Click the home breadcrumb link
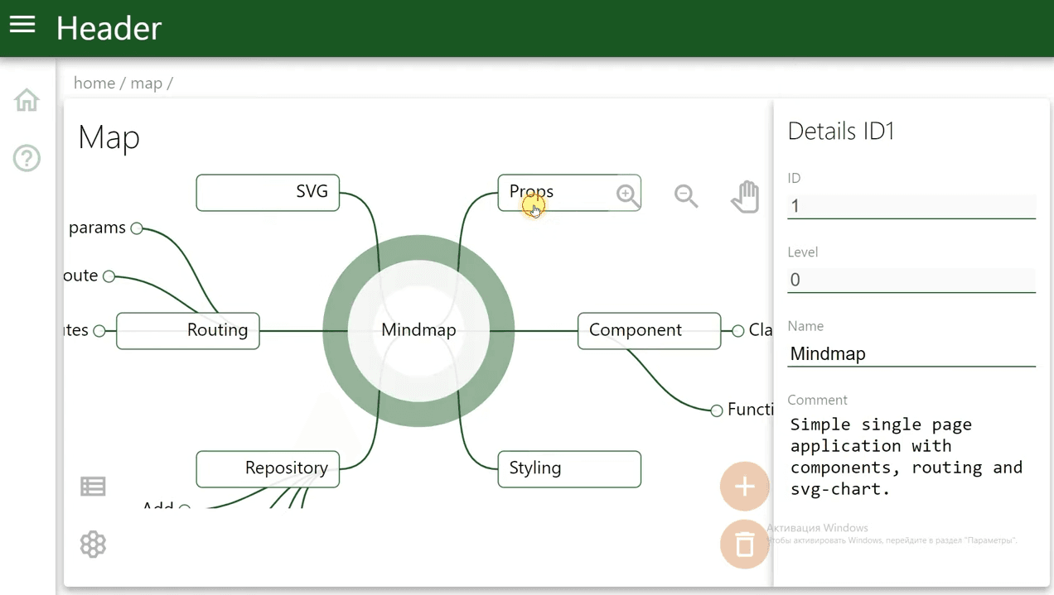Image resolution: width=1054 pixels, height=595 pixels. (94, 83)
